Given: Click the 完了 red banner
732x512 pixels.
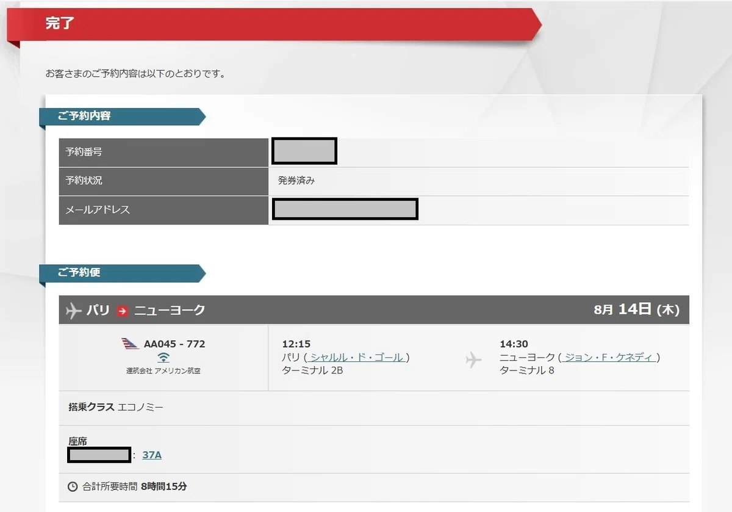Looking at the screenshot, I should [274, 24].
